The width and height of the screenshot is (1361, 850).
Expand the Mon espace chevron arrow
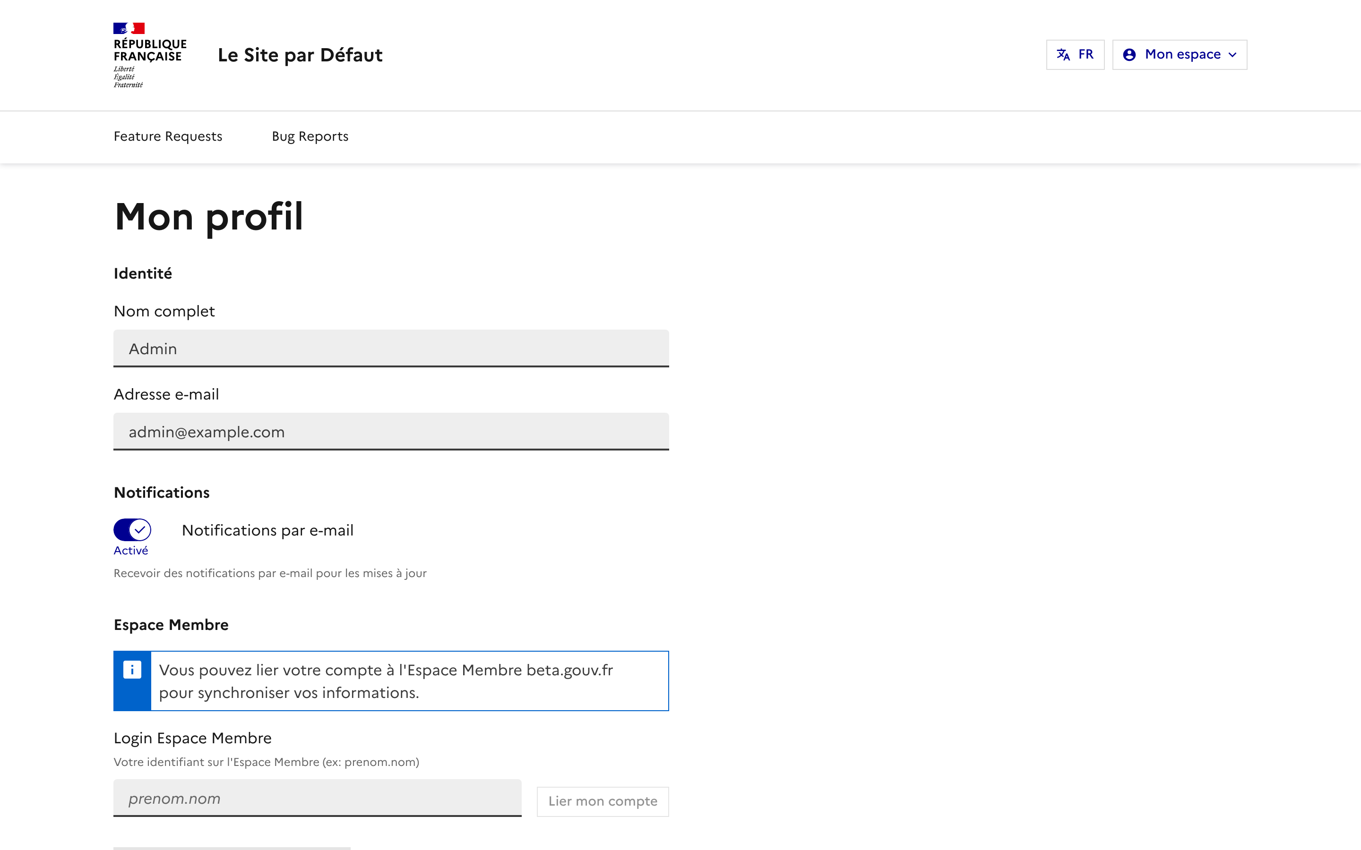tap(1233, 55)
